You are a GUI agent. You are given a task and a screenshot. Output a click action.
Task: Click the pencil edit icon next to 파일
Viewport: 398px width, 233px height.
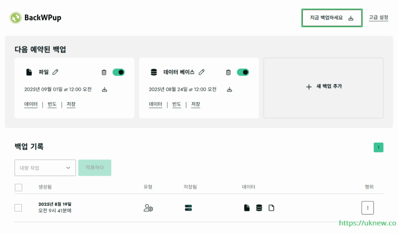56,72
